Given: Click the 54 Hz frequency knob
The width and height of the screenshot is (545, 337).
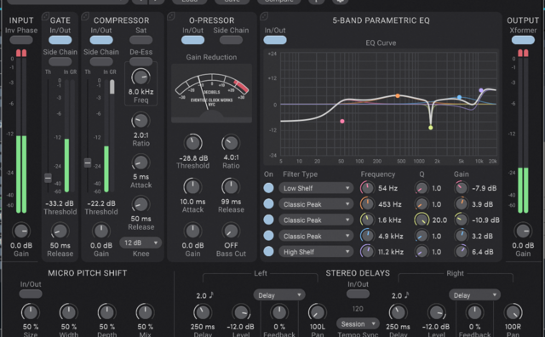Looking at the screenshot, I should (x=367, y=188).
